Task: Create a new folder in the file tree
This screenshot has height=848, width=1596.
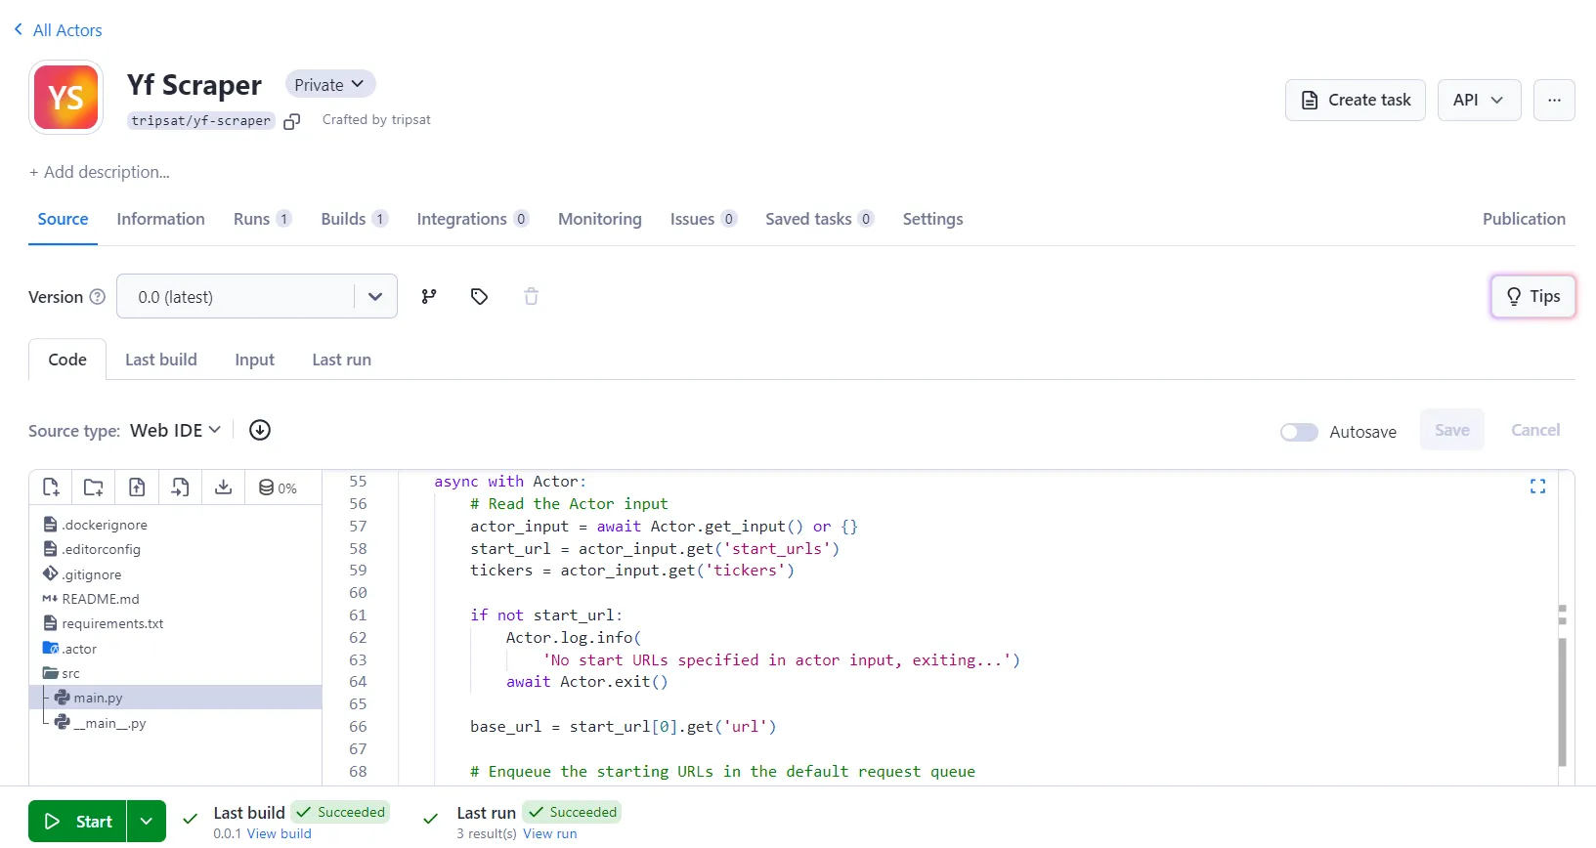Action: click(94, 487)
